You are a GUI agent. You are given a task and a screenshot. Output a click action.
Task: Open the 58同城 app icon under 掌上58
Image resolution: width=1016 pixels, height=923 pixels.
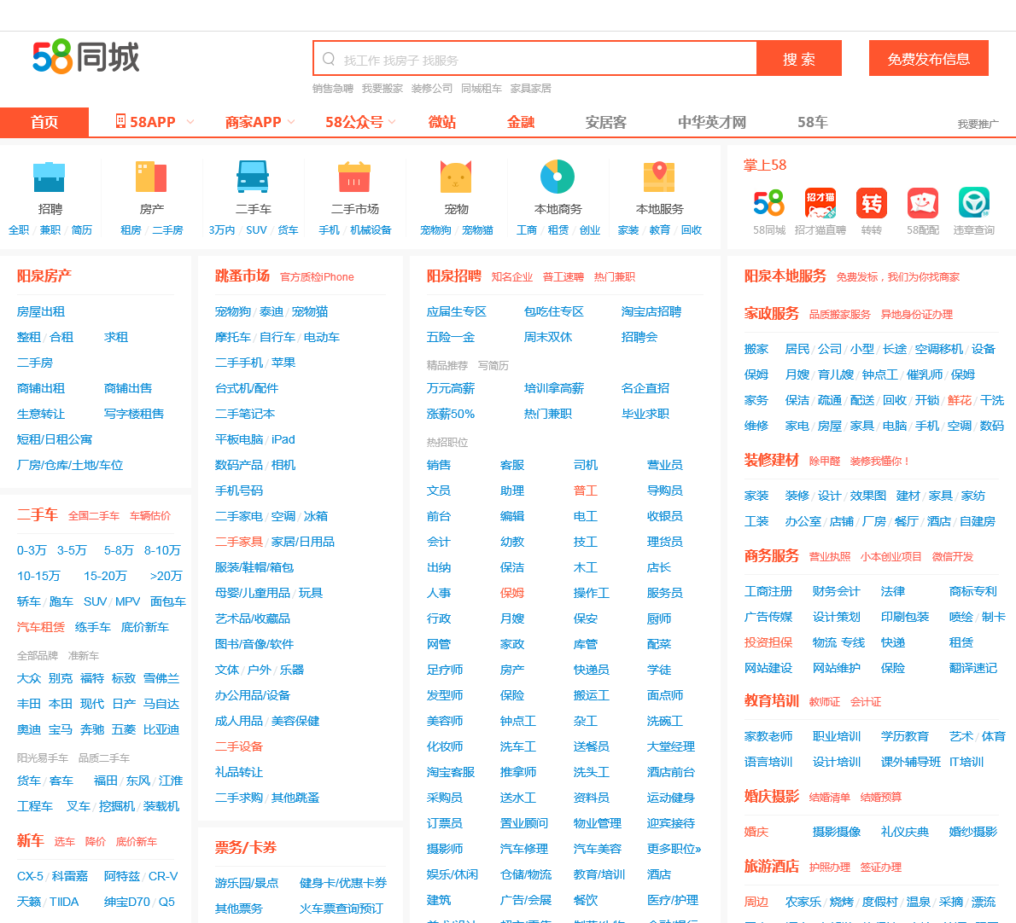(x=769, y=204)
